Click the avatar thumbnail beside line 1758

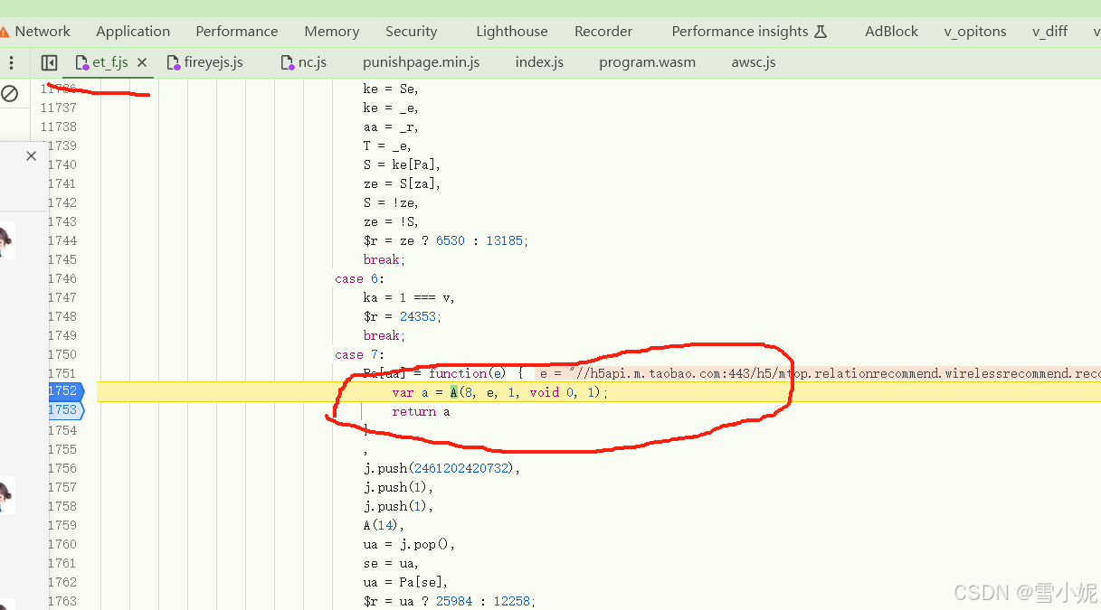coord(7,496)
